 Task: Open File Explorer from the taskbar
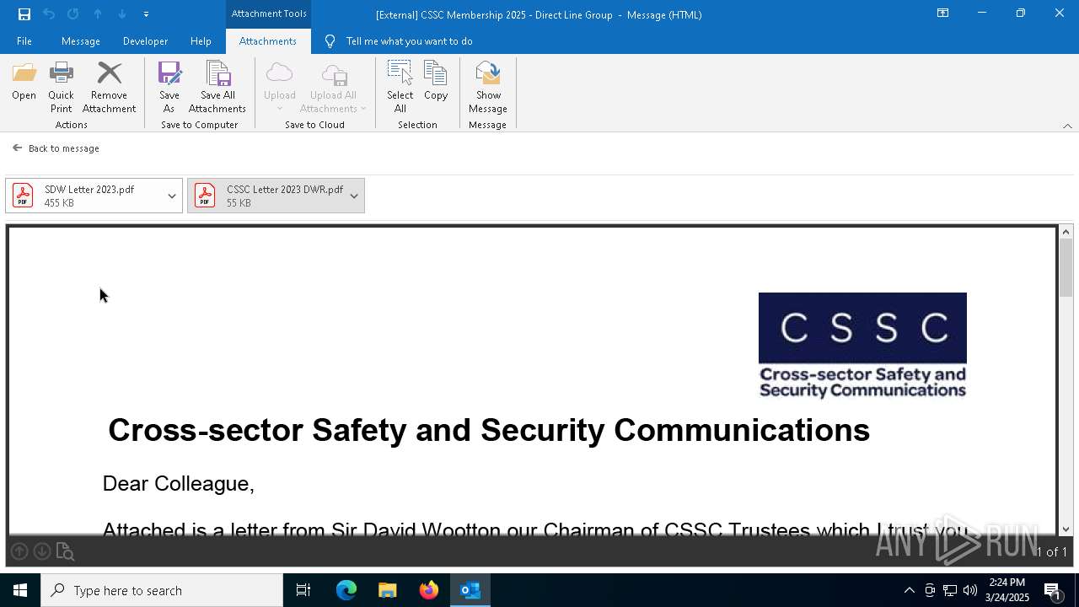388,590
